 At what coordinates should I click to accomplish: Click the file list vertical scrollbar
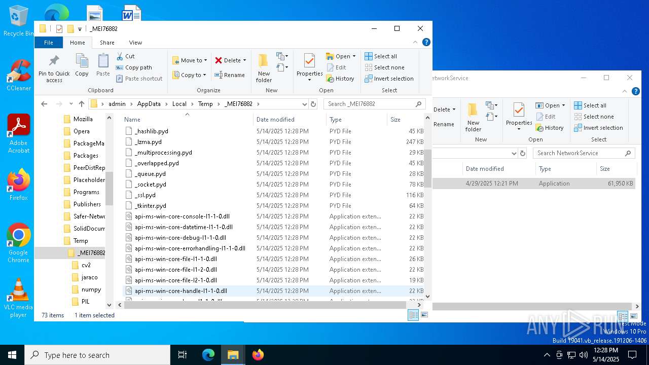click(427, 169)
